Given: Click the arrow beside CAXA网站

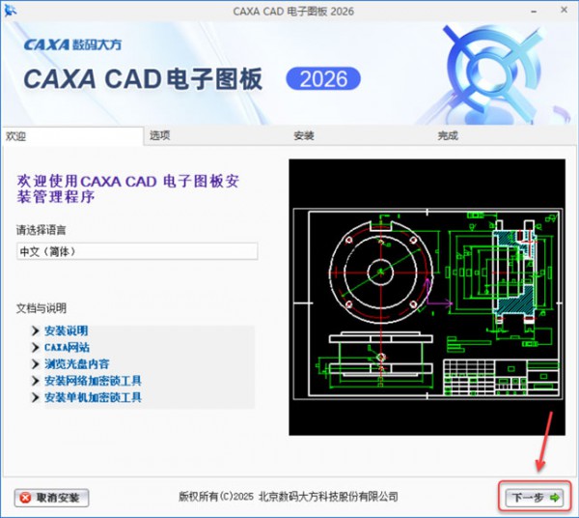Looking at the screenshot, I should (36, 347).
